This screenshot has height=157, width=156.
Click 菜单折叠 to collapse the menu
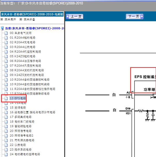[29, 19]
